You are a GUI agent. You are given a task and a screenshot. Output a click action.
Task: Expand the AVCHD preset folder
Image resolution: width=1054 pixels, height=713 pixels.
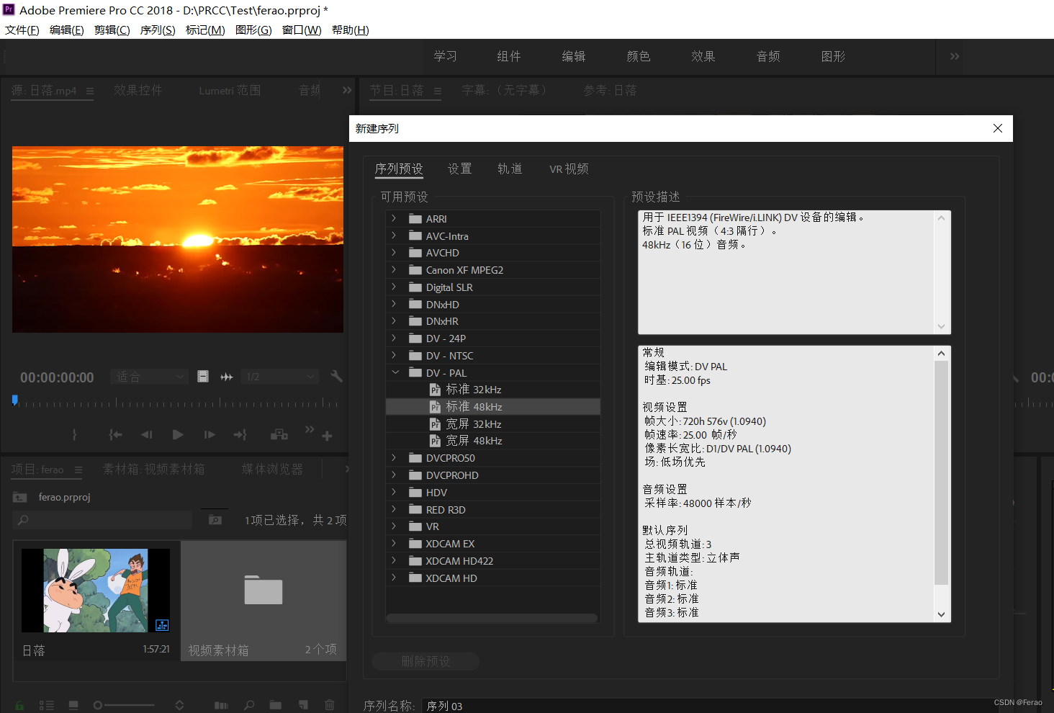click(394, 253)
